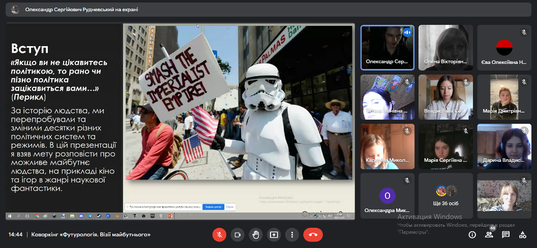This screenshot has width=537, height=248.
Task: Toggle the camera on or off
Action: coord(237,234)
